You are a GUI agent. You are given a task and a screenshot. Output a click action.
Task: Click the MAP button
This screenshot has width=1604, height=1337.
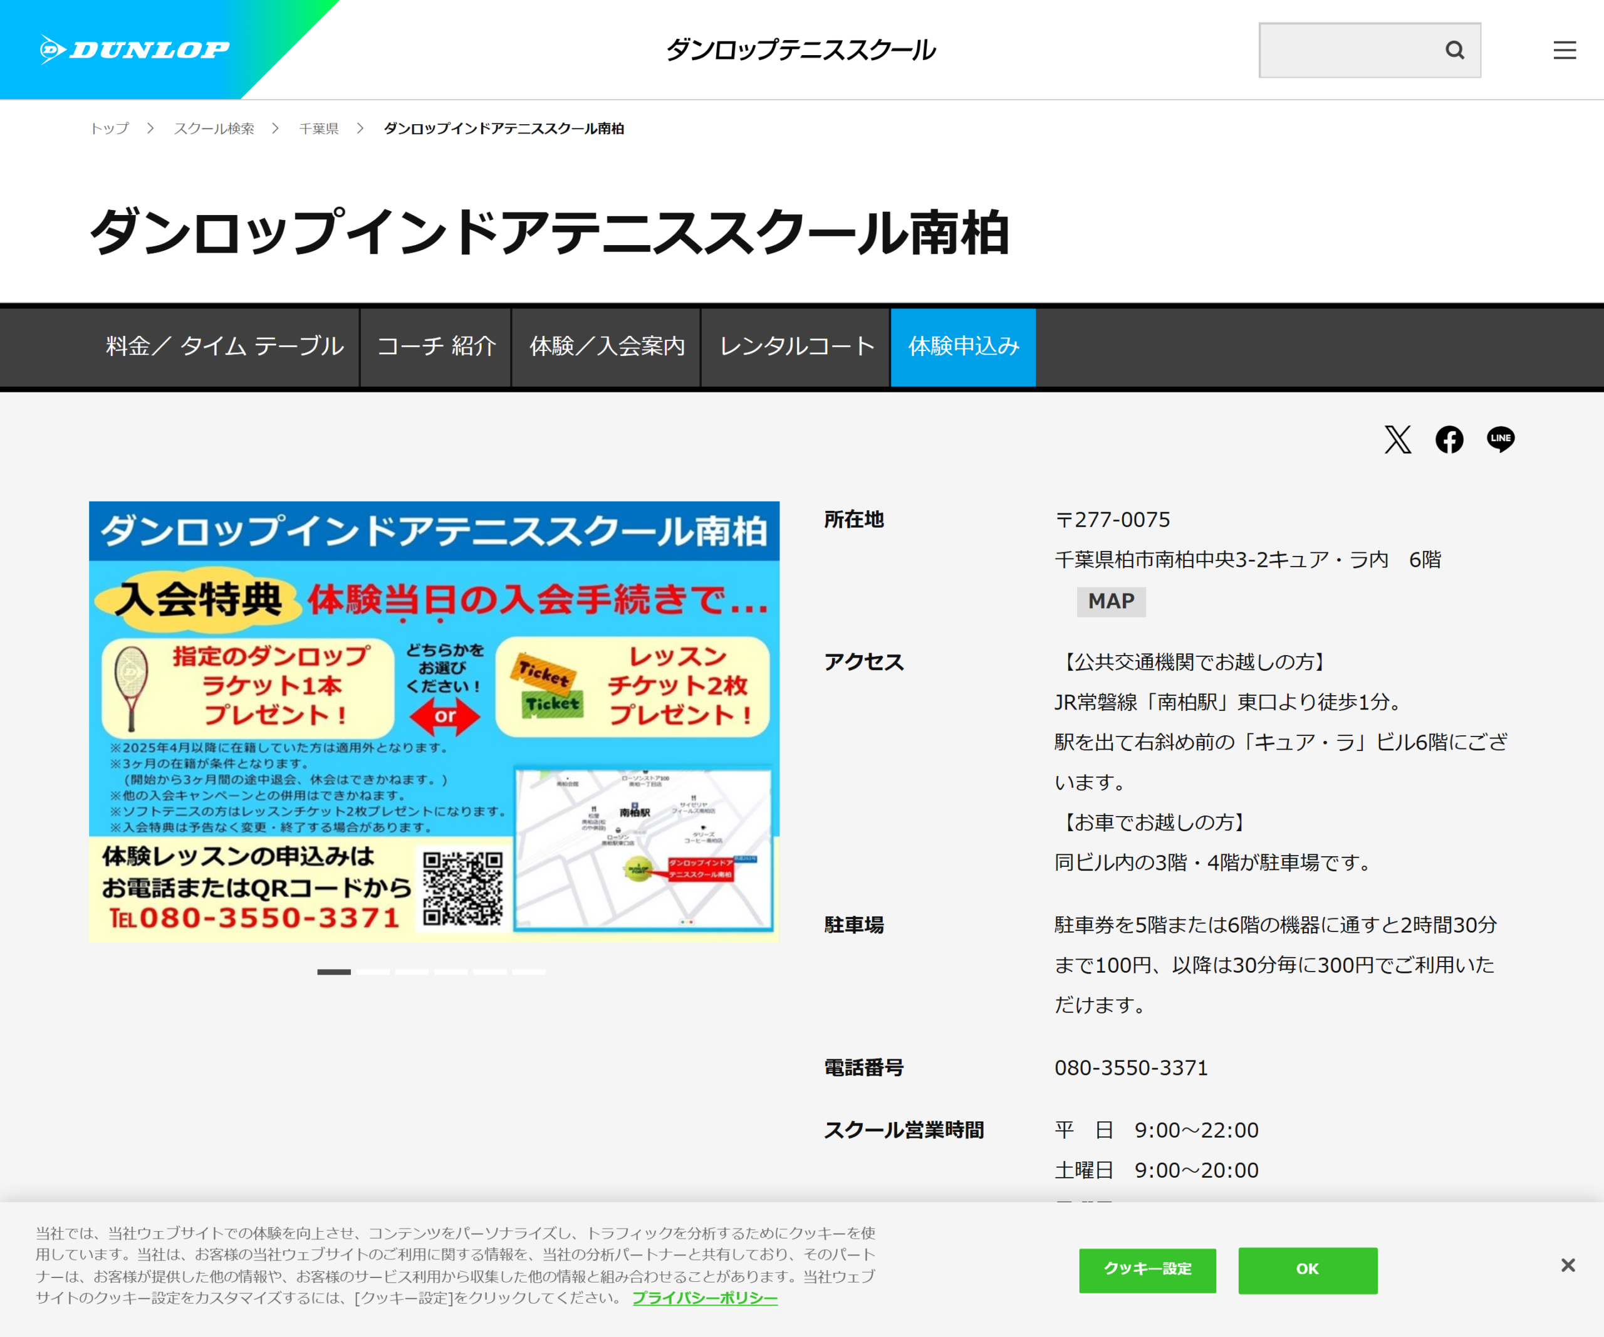pyautogui.click(x=1110, y=601)
